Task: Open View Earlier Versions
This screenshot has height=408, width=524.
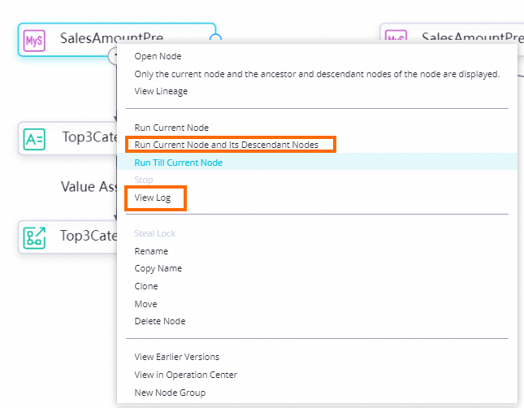Action: point(177,357)
